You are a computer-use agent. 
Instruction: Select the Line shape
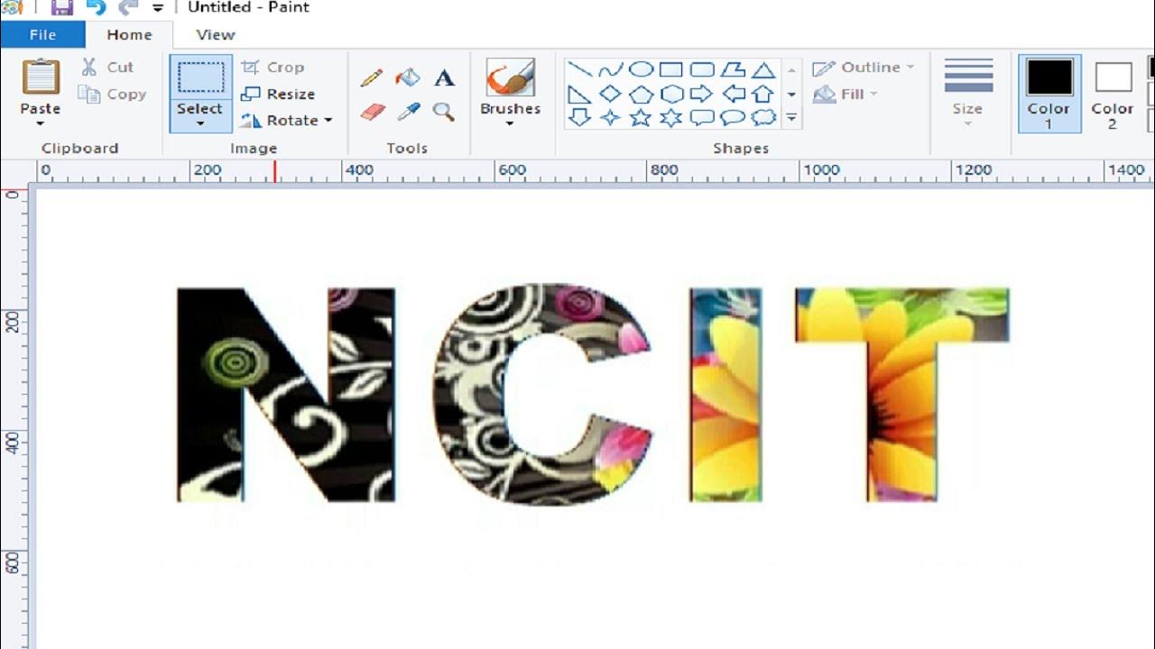(x=579, y=70)
